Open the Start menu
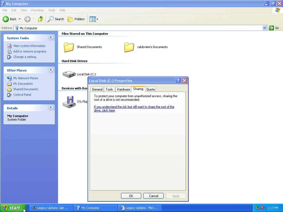This screenshot has height=212, width=283. [x=13, y=208]
